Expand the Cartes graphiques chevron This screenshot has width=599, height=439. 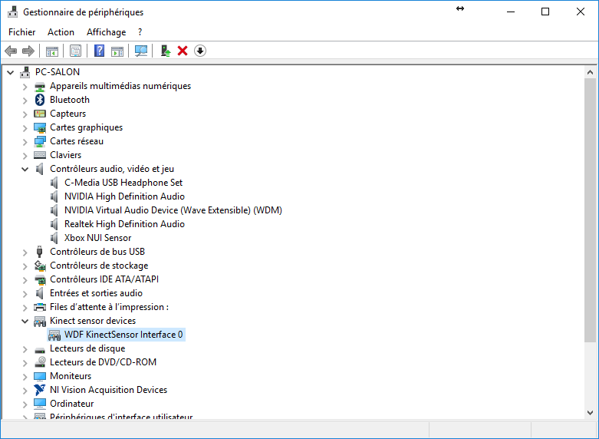coord(25,128)
